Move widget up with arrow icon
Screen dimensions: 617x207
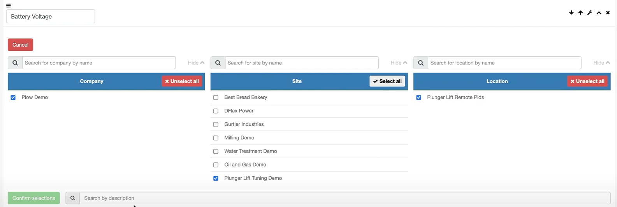(580, 13)
